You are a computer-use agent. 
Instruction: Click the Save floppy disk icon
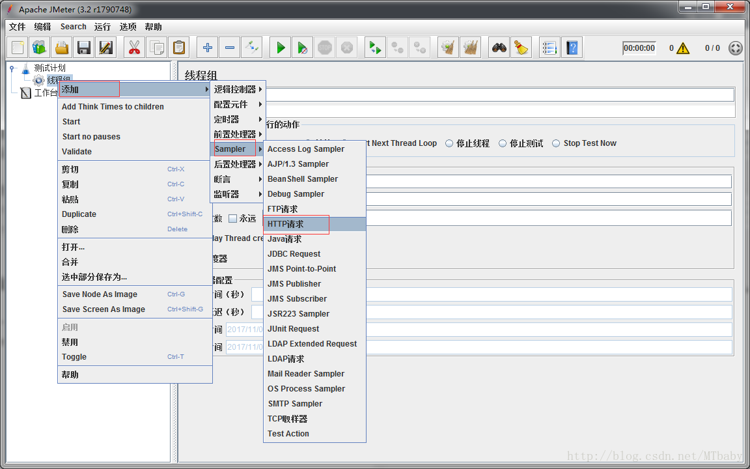point(84,48)
